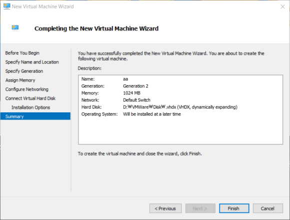Click the Cancel button
The width and height of the screenshot is (290, 220).
click(267, 208)
